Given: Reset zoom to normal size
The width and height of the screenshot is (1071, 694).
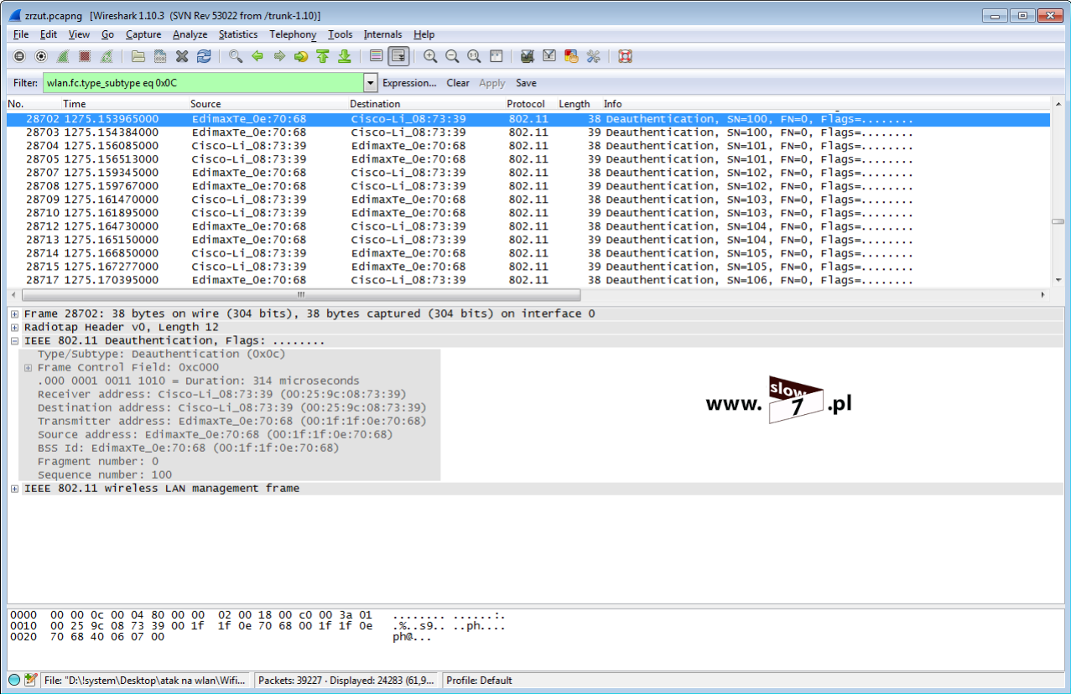Looking at the screenshot, I should [474, 56].
